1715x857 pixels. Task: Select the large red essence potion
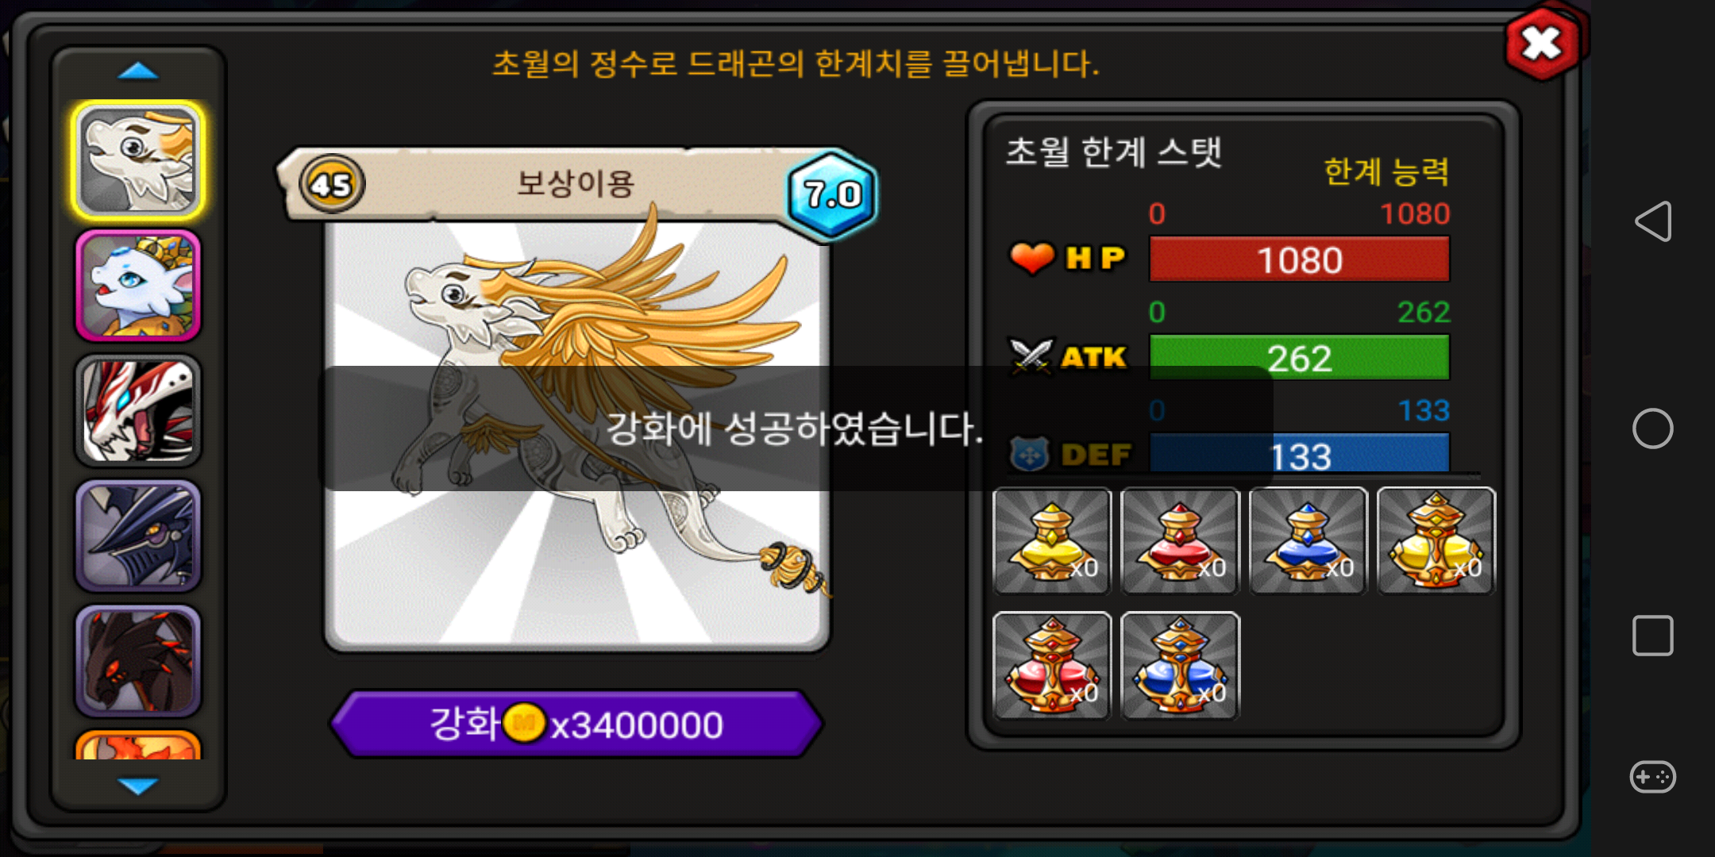coord(1051,666)
